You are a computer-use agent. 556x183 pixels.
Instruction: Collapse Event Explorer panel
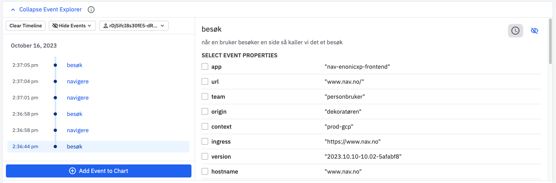point(50,10)
